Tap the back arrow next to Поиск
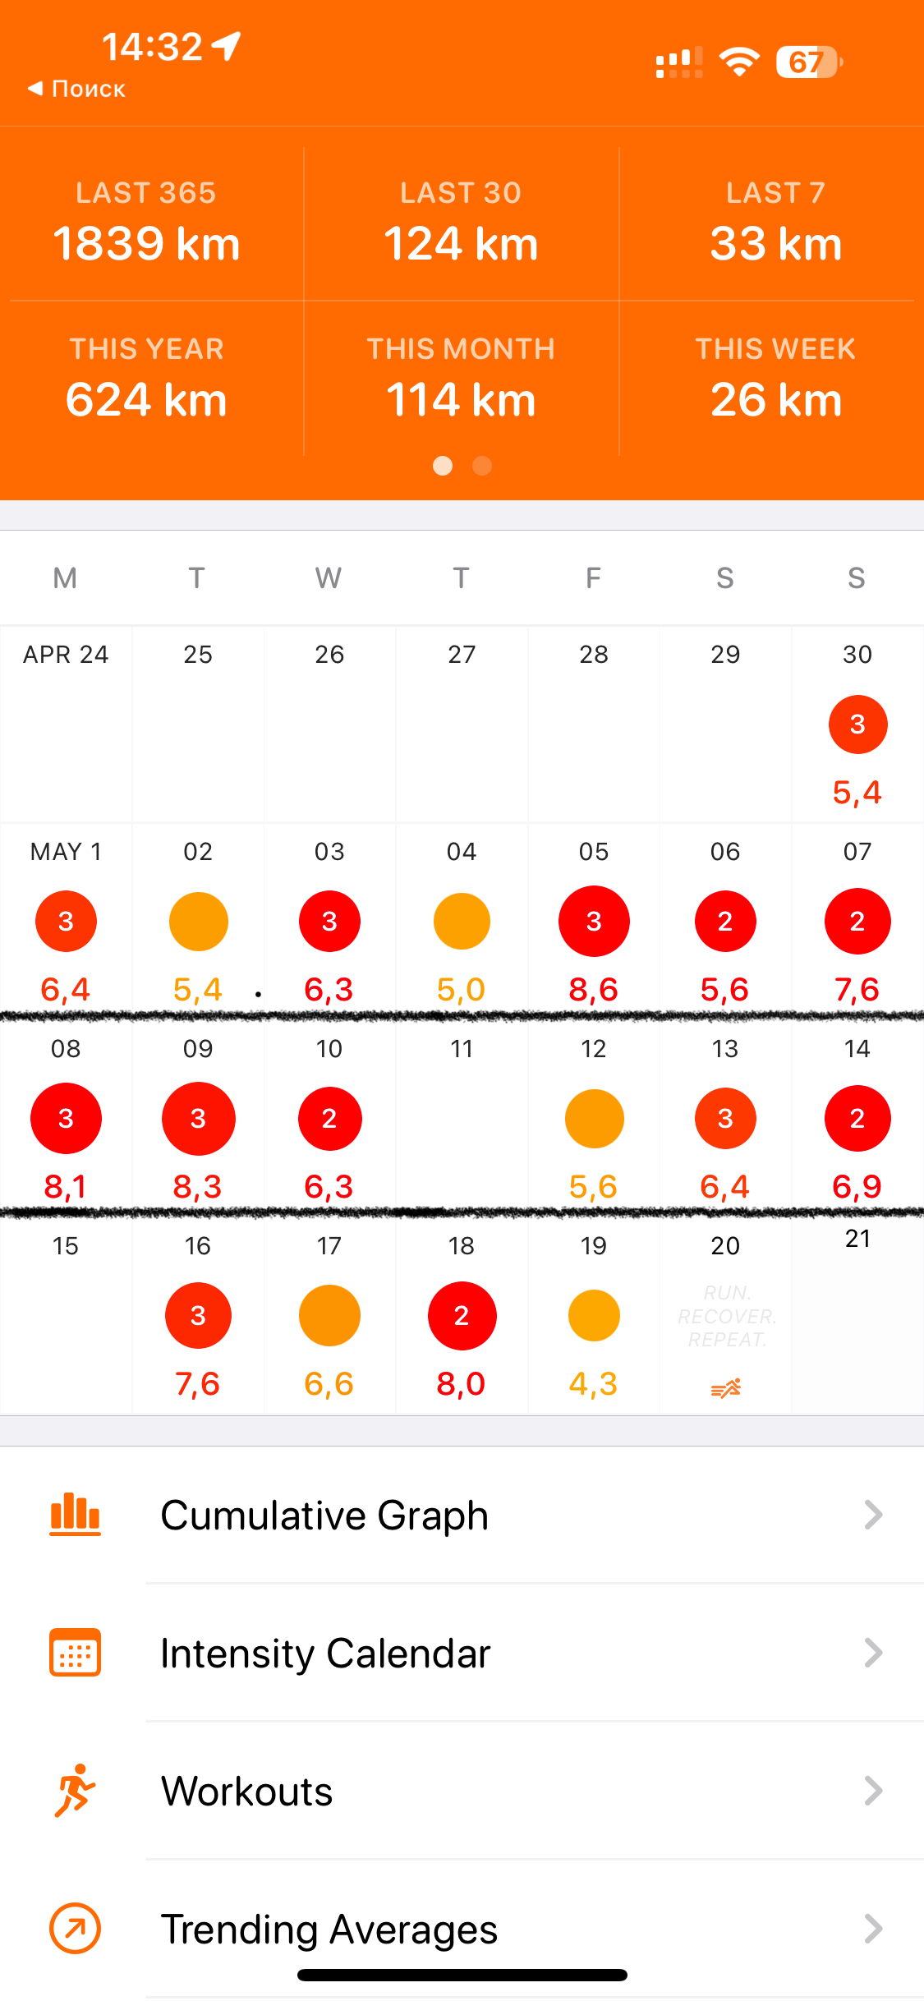The image size is (924, 2001). coord(35,88)
